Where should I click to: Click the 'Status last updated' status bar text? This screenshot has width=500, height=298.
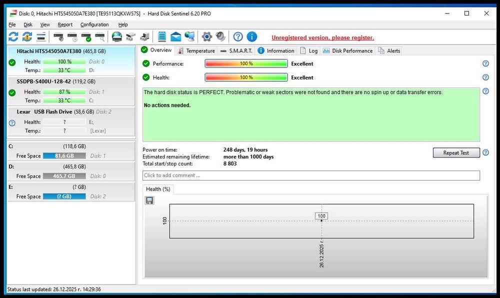point(54,289)
